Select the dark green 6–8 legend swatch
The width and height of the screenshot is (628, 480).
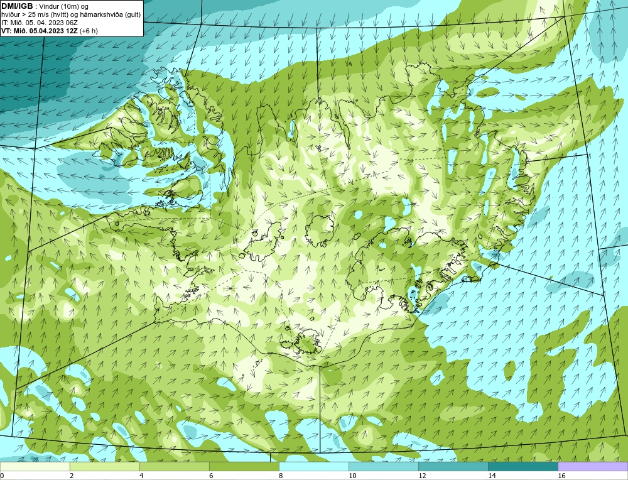pos(244,466)
